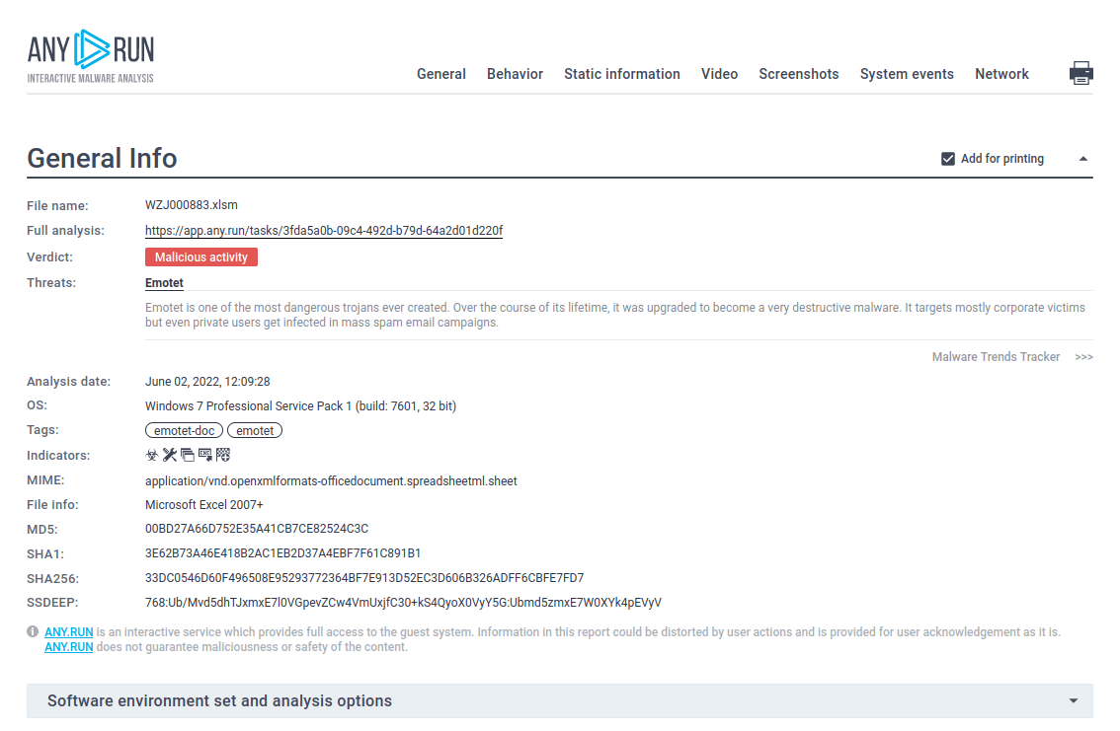Expand Software environment set and analysis options
The image size is (1120, 731).
(1074, 700)
